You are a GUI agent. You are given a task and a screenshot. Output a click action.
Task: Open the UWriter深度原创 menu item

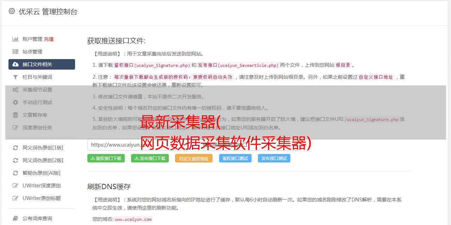tap(42, 186)
